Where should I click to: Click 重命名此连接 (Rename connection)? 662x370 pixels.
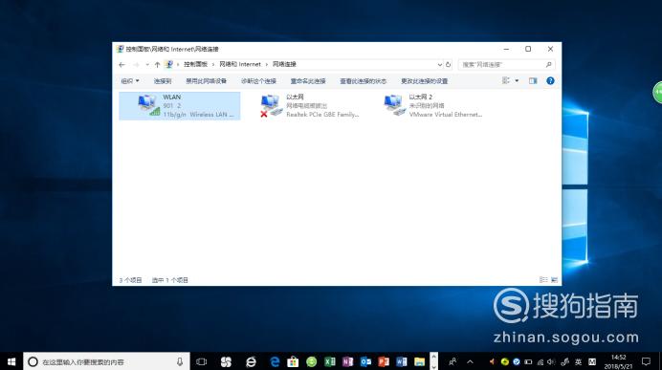pos(308,81)
